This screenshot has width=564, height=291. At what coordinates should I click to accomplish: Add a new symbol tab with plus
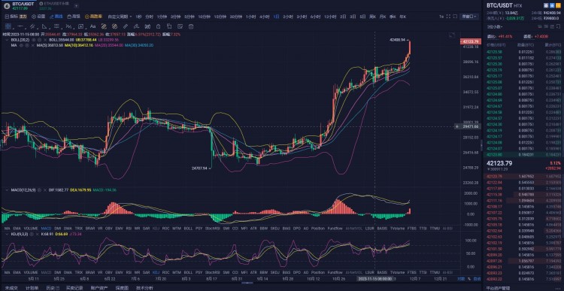tap(76, 6)
